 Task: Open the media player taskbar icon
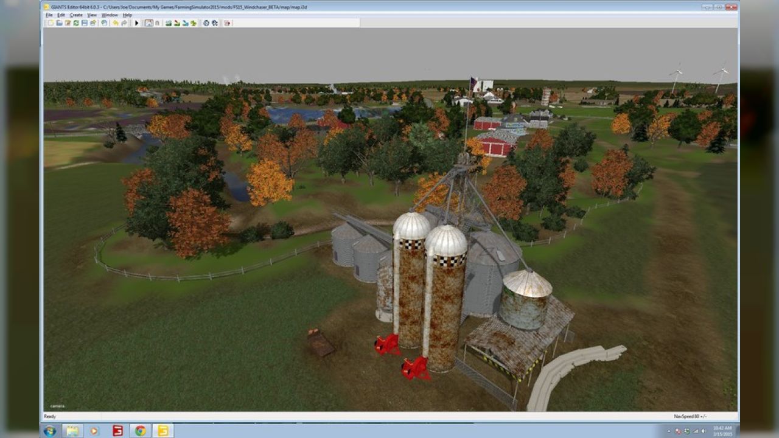click(x=94, y=431)
